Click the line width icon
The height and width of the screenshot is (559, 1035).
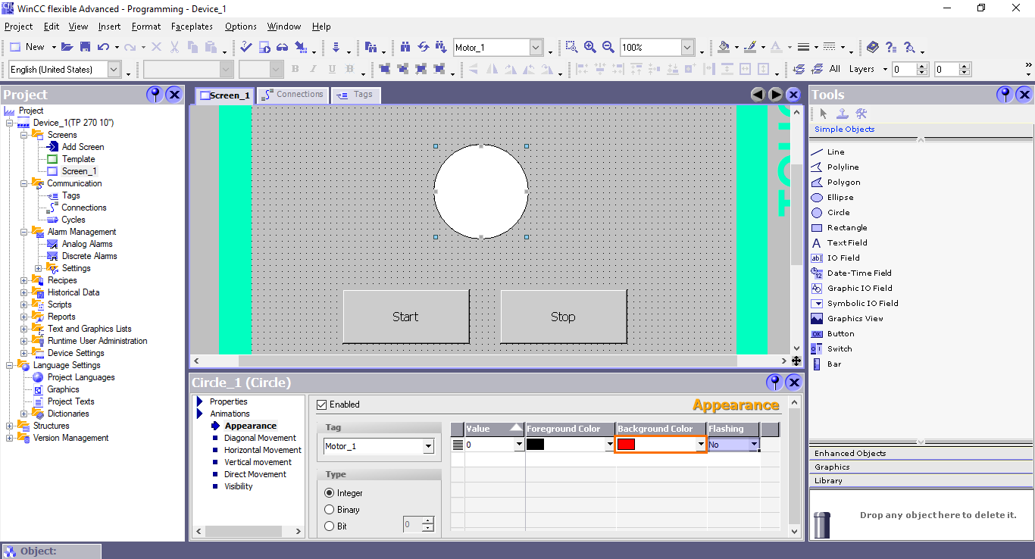804,47
